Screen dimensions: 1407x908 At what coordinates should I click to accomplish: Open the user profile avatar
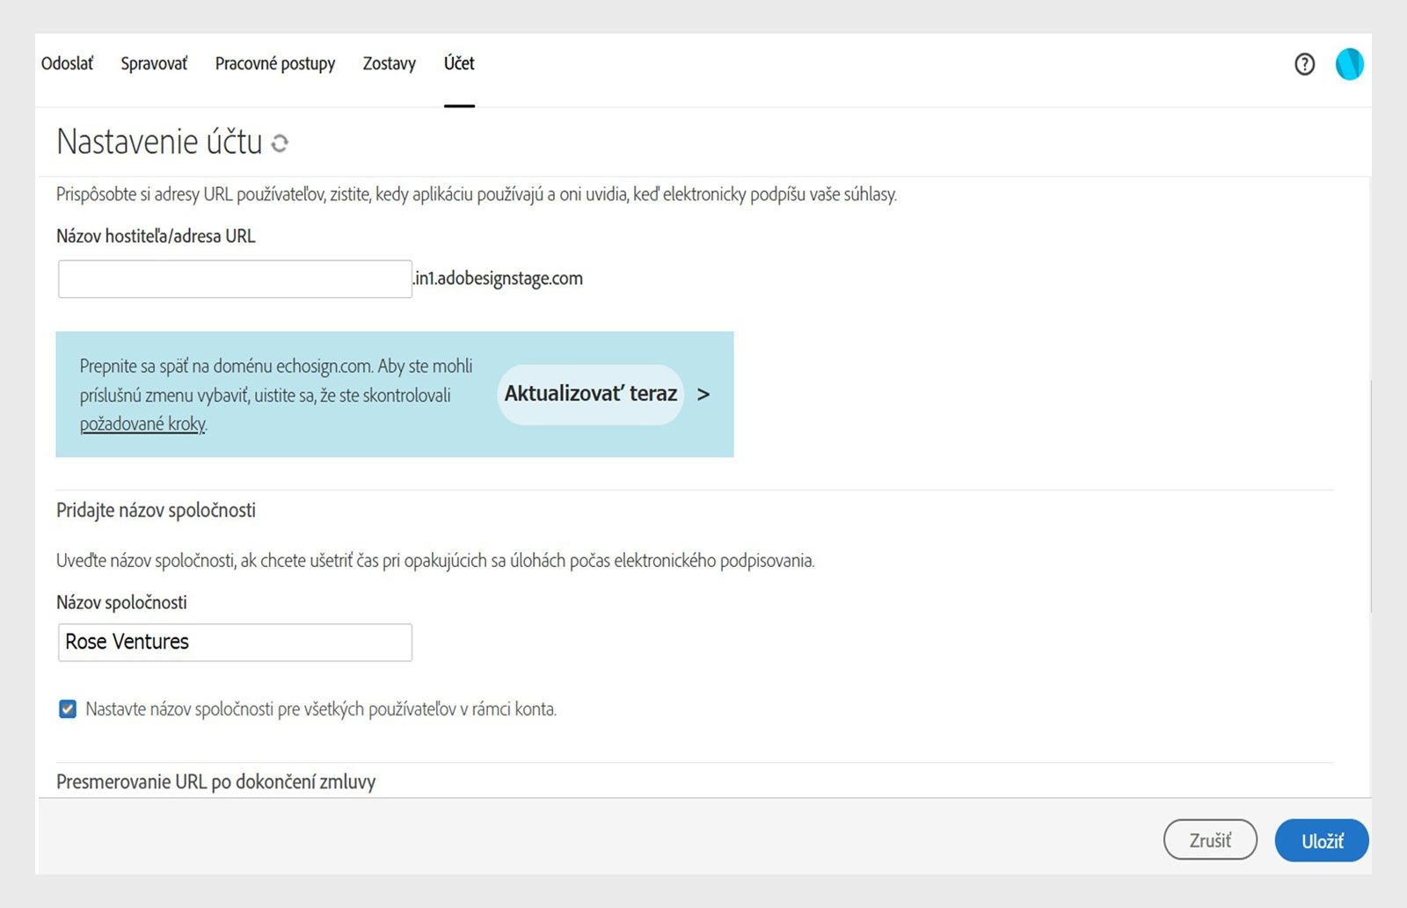pos(1349,64)
